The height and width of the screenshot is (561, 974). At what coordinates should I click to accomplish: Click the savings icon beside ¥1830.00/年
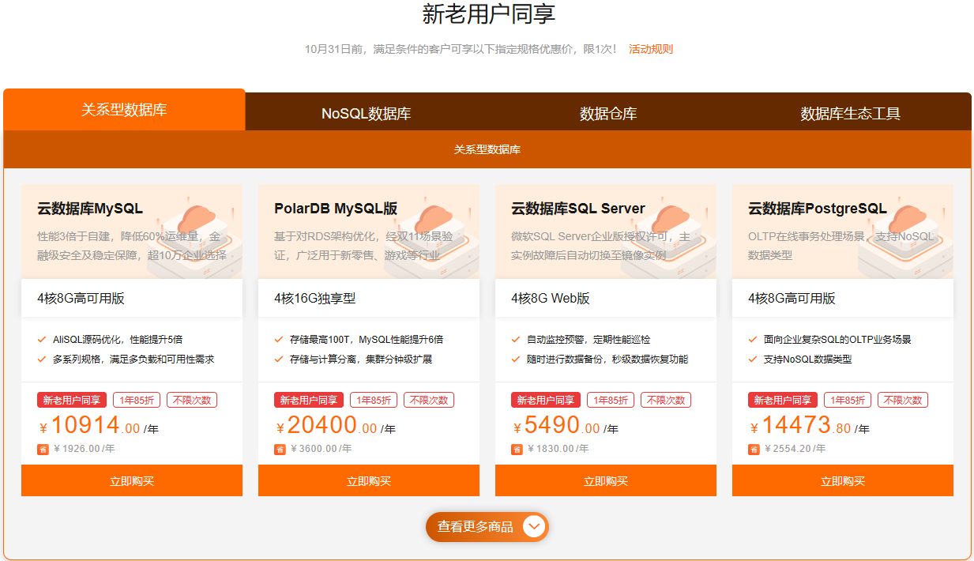click(x=517, y=449)
